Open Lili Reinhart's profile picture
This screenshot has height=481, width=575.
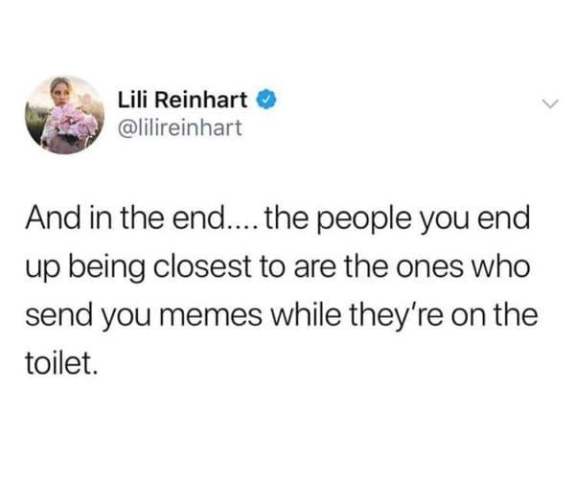[x=65, y=115]
